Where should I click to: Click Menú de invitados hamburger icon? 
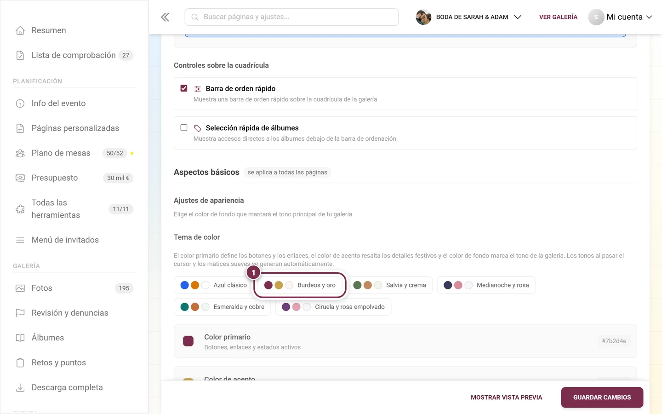pyautogui.click(x=20, y=240)
